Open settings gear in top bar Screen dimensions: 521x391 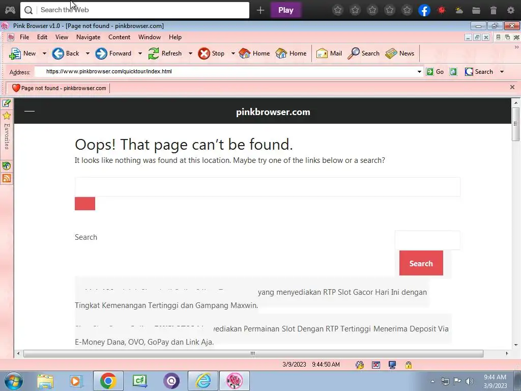pos(511,10)
